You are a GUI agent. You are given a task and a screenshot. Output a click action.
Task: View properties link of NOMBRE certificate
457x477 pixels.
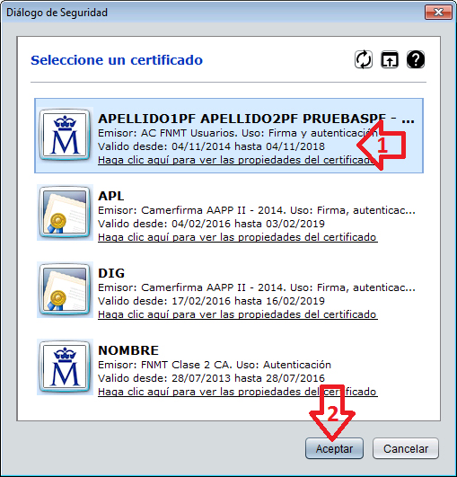pos(238,392)
